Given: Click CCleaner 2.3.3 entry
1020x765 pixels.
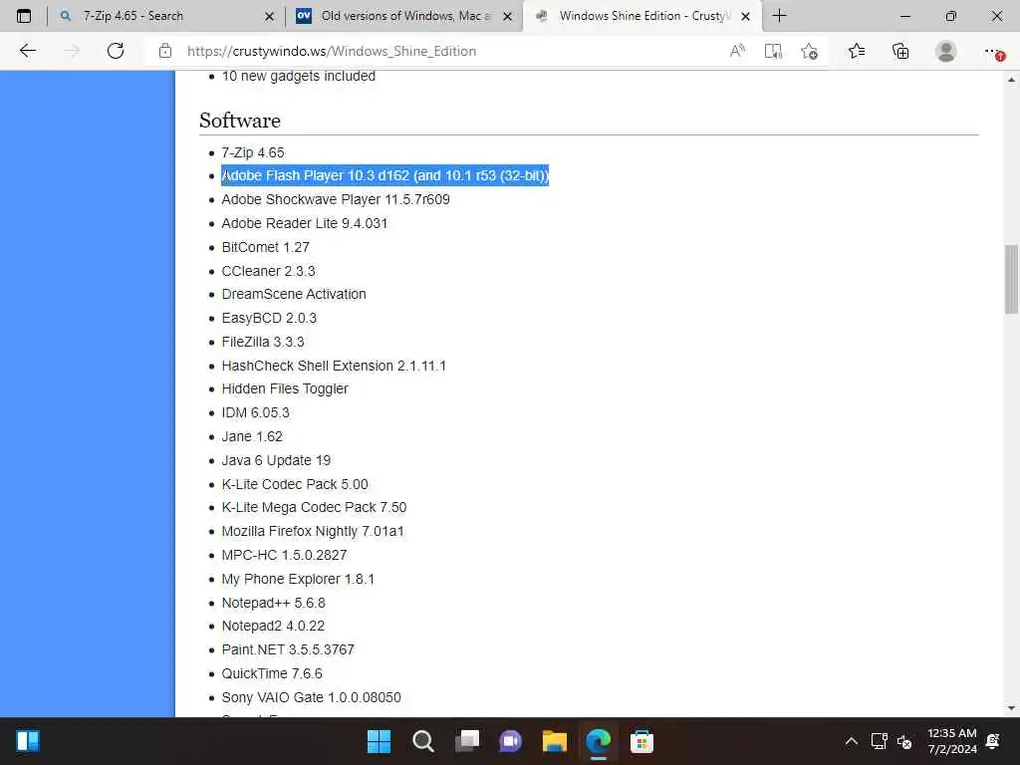Looking at the screenshot, I should (x=268, y=271).
